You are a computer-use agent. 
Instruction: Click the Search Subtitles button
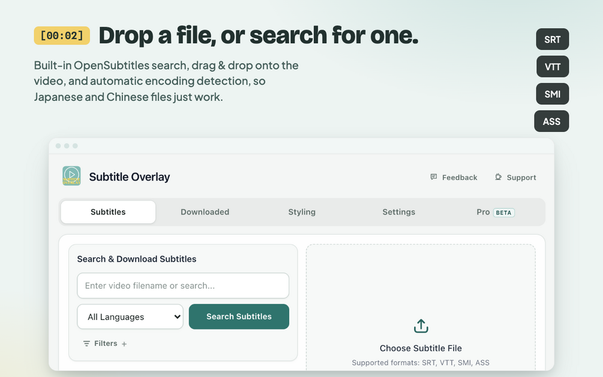coord(239,316)
